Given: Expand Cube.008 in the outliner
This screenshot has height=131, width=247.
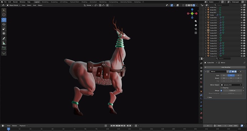Looking at the screenshot, I should [x=206, y=35].
